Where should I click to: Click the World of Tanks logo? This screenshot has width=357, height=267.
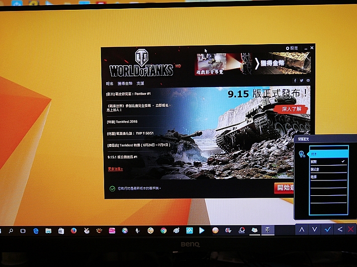pos(142,64)
